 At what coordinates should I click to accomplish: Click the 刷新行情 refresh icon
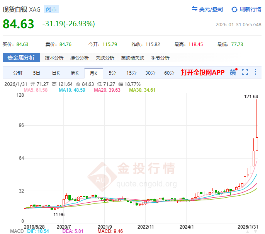[234, 9]
